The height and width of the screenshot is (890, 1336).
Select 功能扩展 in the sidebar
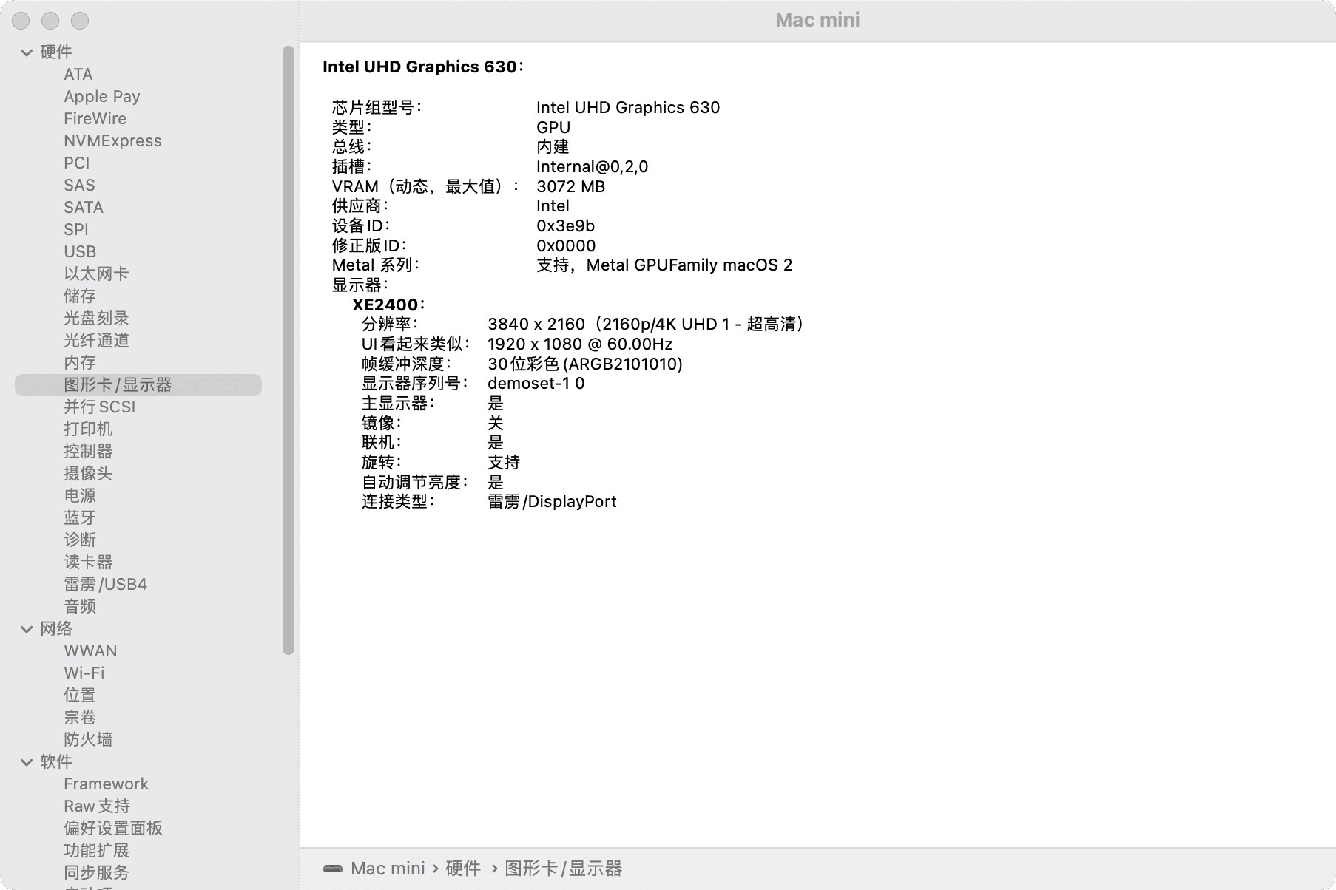point(96,851)
